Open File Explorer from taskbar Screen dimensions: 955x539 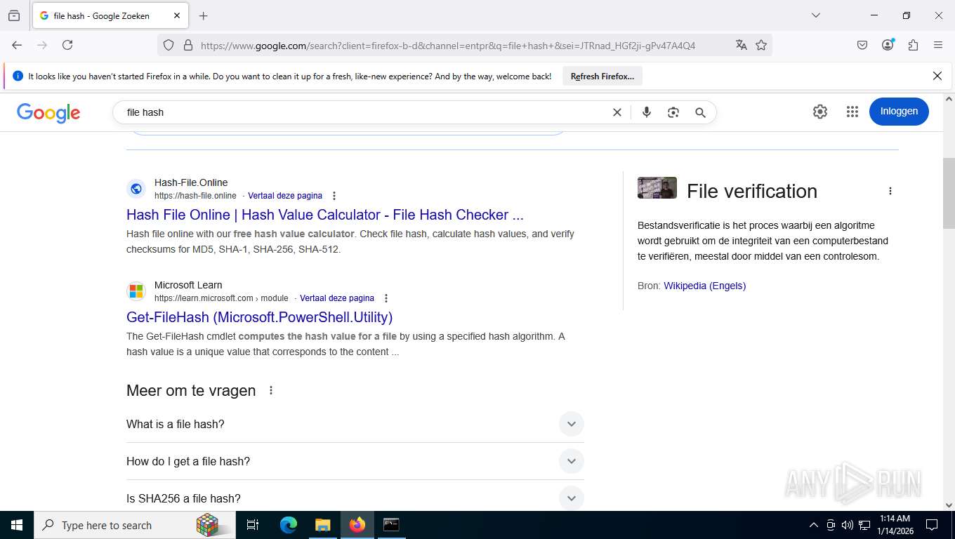[323, 525]
